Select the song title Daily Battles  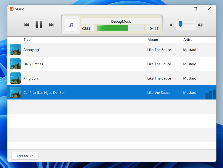33,64
